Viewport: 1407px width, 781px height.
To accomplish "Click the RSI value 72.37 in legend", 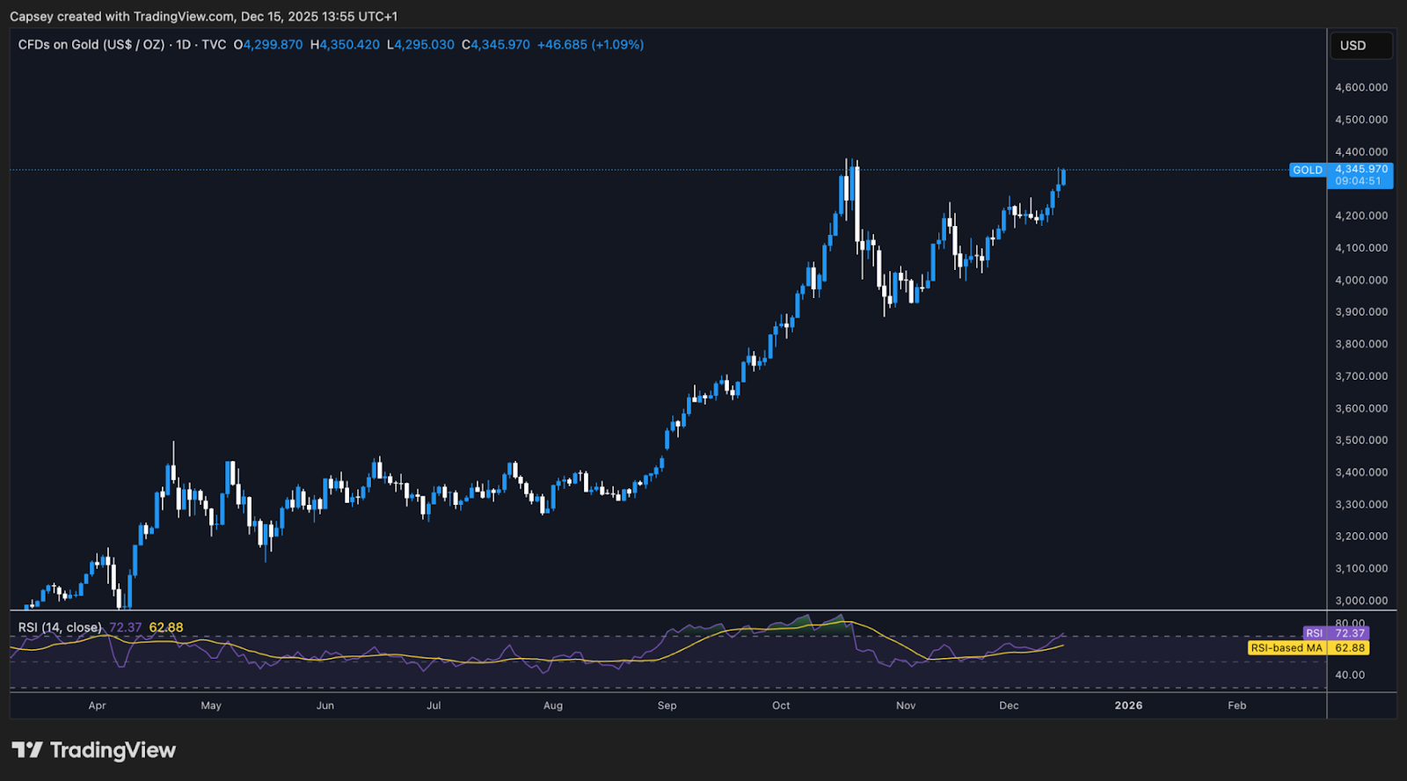I will (125, 627).
